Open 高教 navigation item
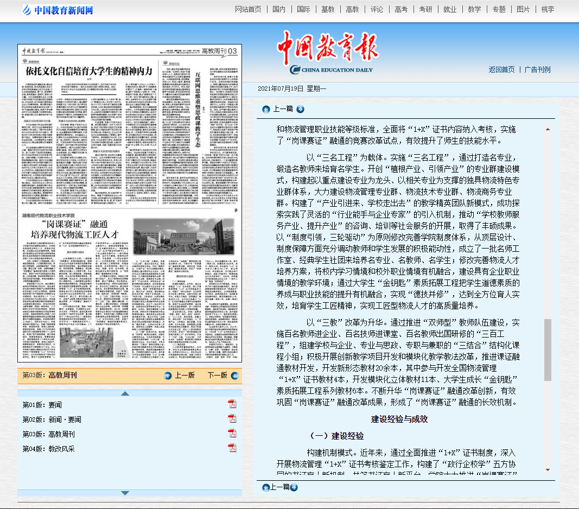The image size is (579, 509). coord(352,9)
